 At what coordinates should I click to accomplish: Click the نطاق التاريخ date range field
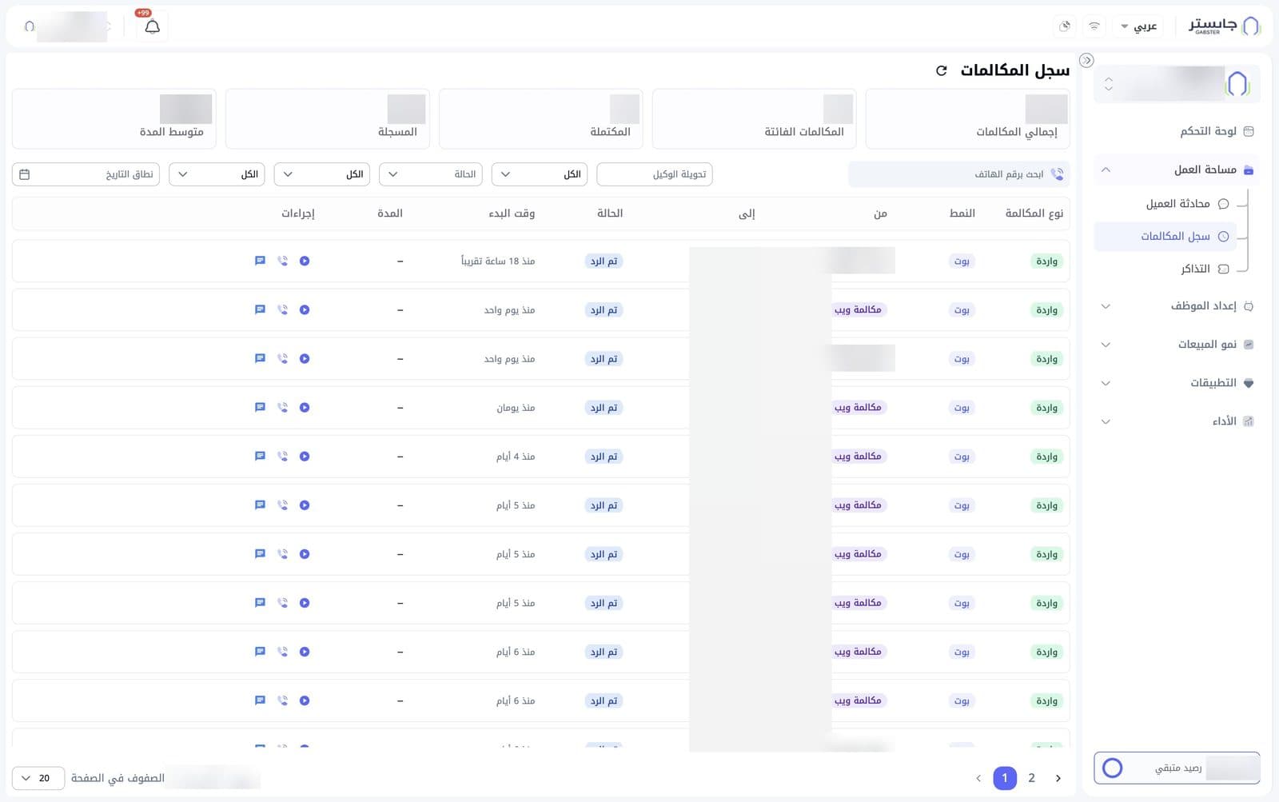coord(86,174)
